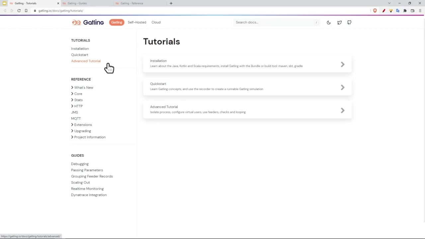Click the Gatling logo in header
This screenshot has width=425, height=239.
coord(88,22)
